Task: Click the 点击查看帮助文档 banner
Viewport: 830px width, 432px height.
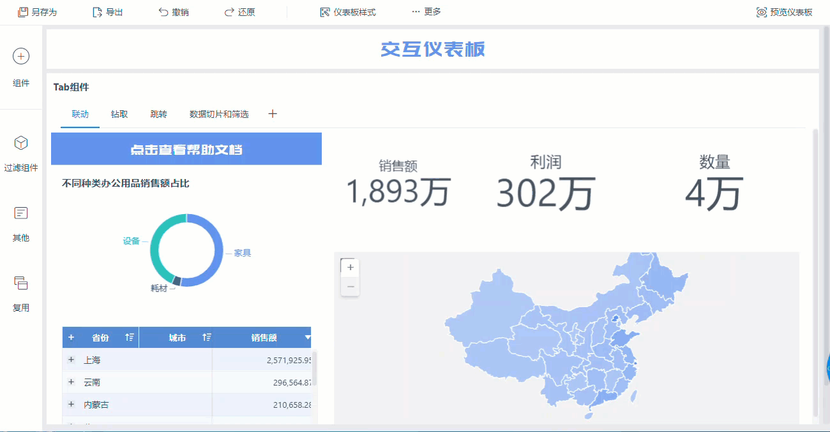Action: [x=186, y=149]
